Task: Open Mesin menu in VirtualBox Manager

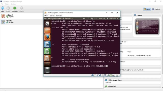Action: coord(7,4)
